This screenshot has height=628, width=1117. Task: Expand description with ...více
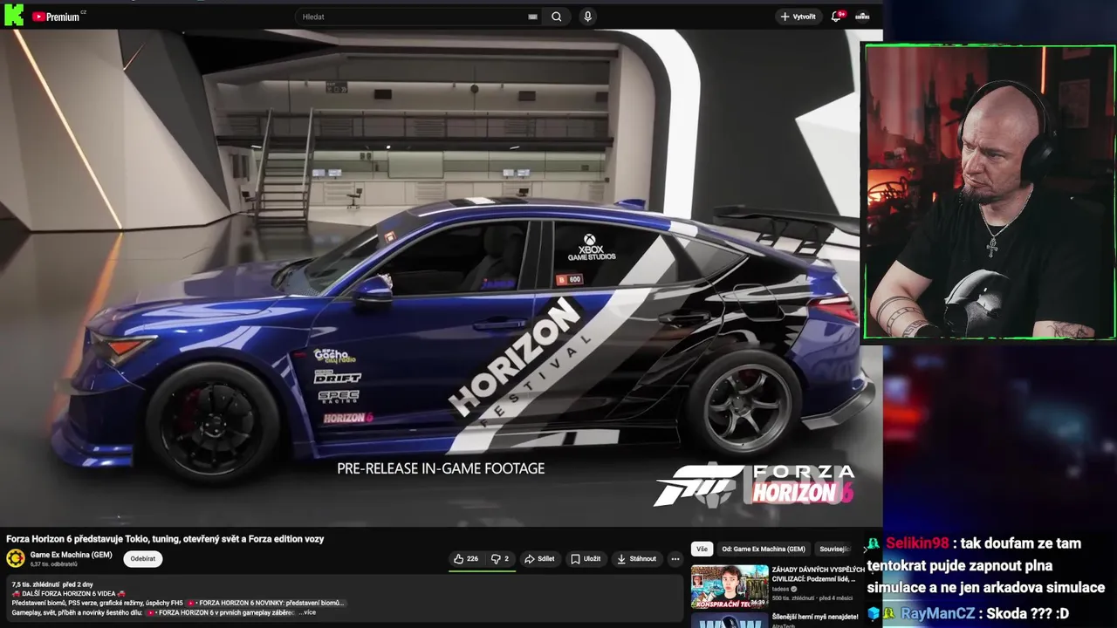(307, 612)
